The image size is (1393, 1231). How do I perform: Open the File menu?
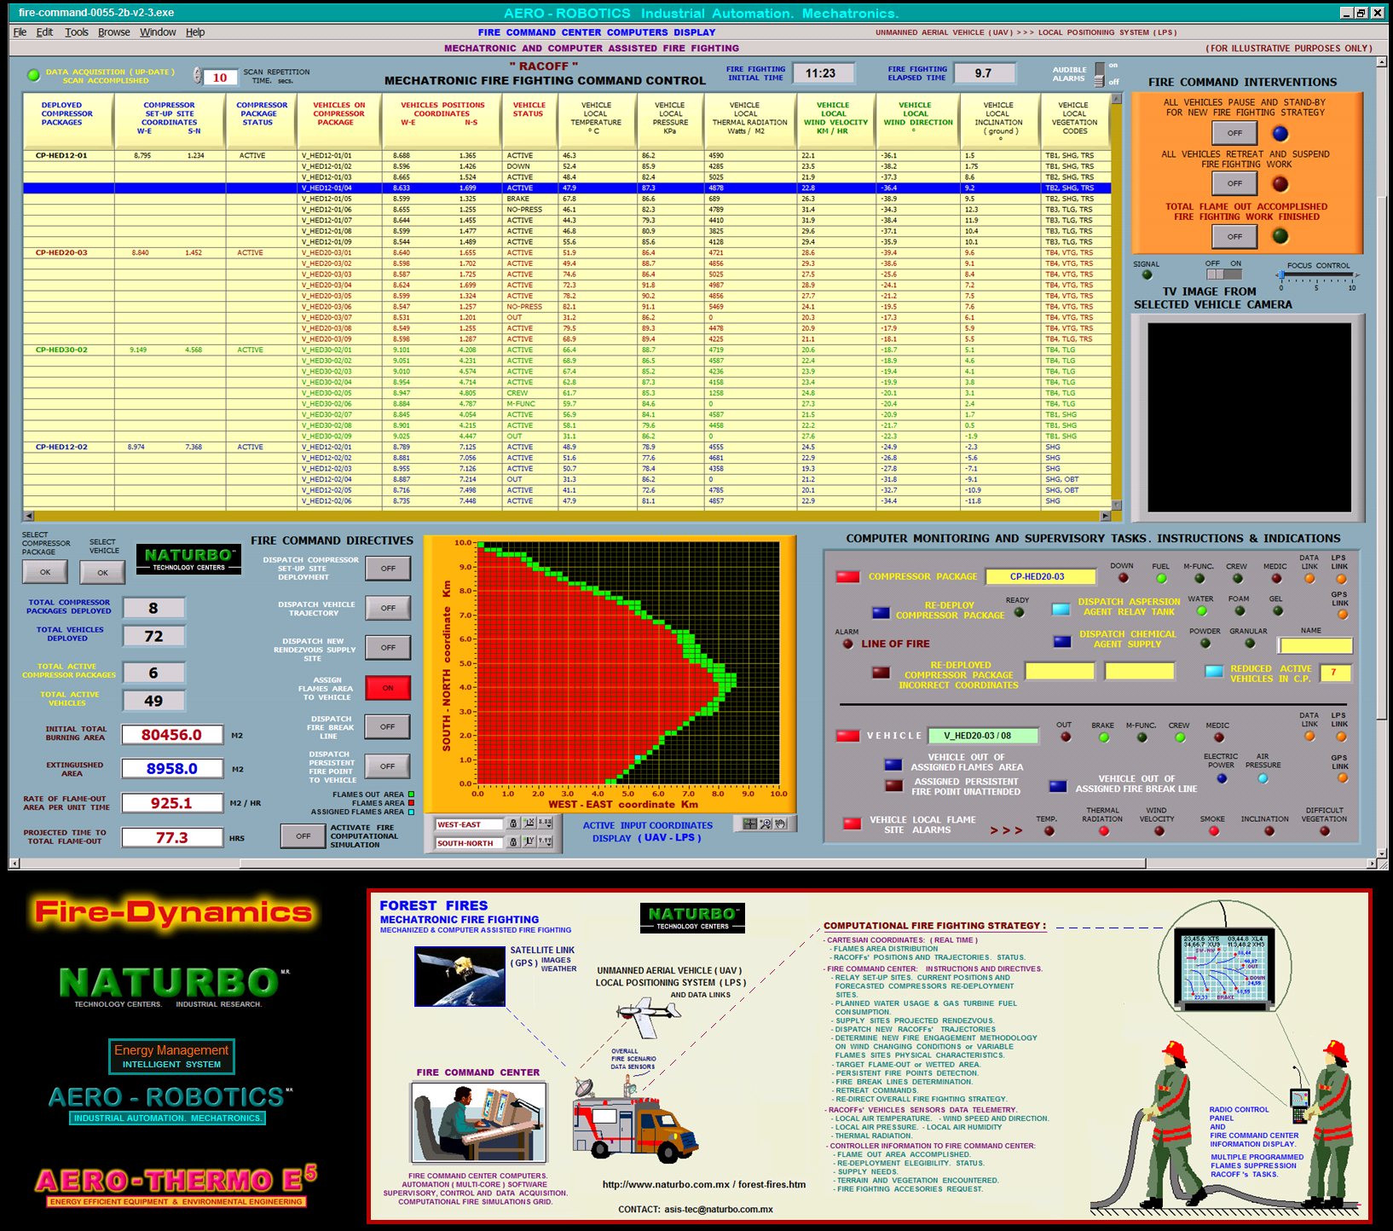[x=20, y=32]
